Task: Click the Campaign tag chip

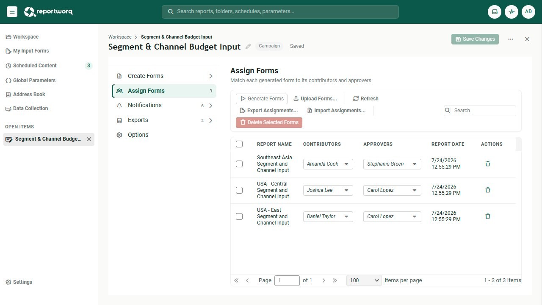Action: click(269, 46)
